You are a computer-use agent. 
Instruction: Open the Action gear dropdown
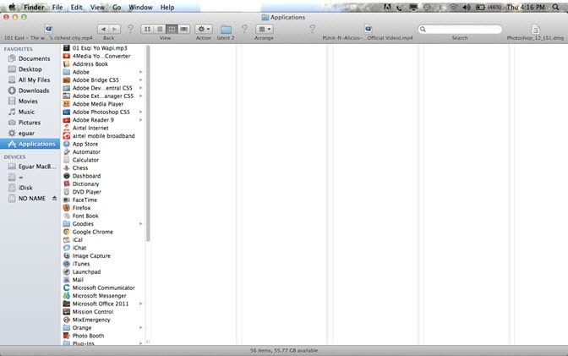click(x=204, y=29)
